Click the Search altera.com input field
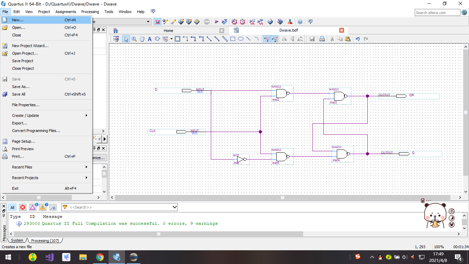Screen dimensions: 469x264 click(x=437, y=12)
